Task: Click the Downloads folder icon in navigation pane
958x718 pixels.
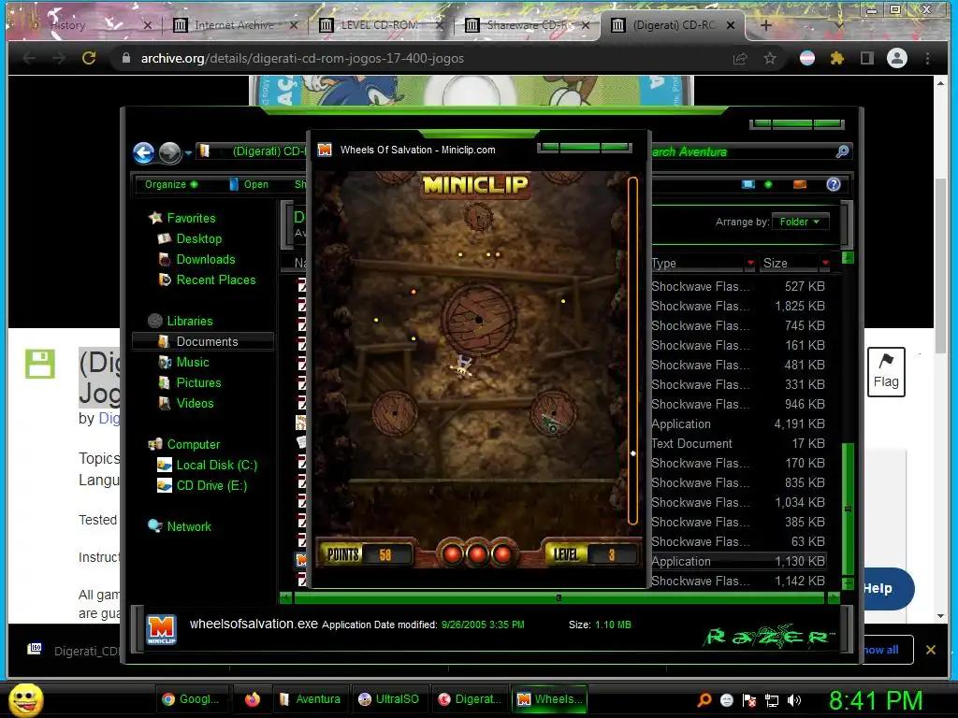Action: 165,260
